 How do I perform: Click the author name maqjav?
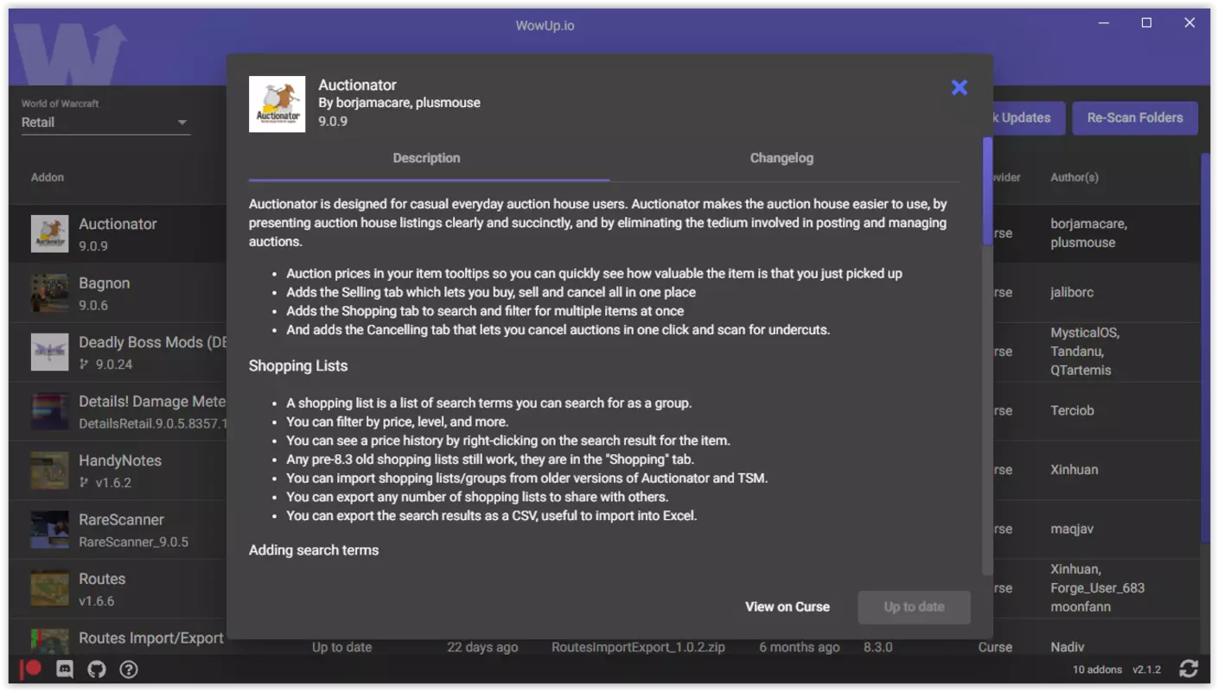[x=1072, y=529]
